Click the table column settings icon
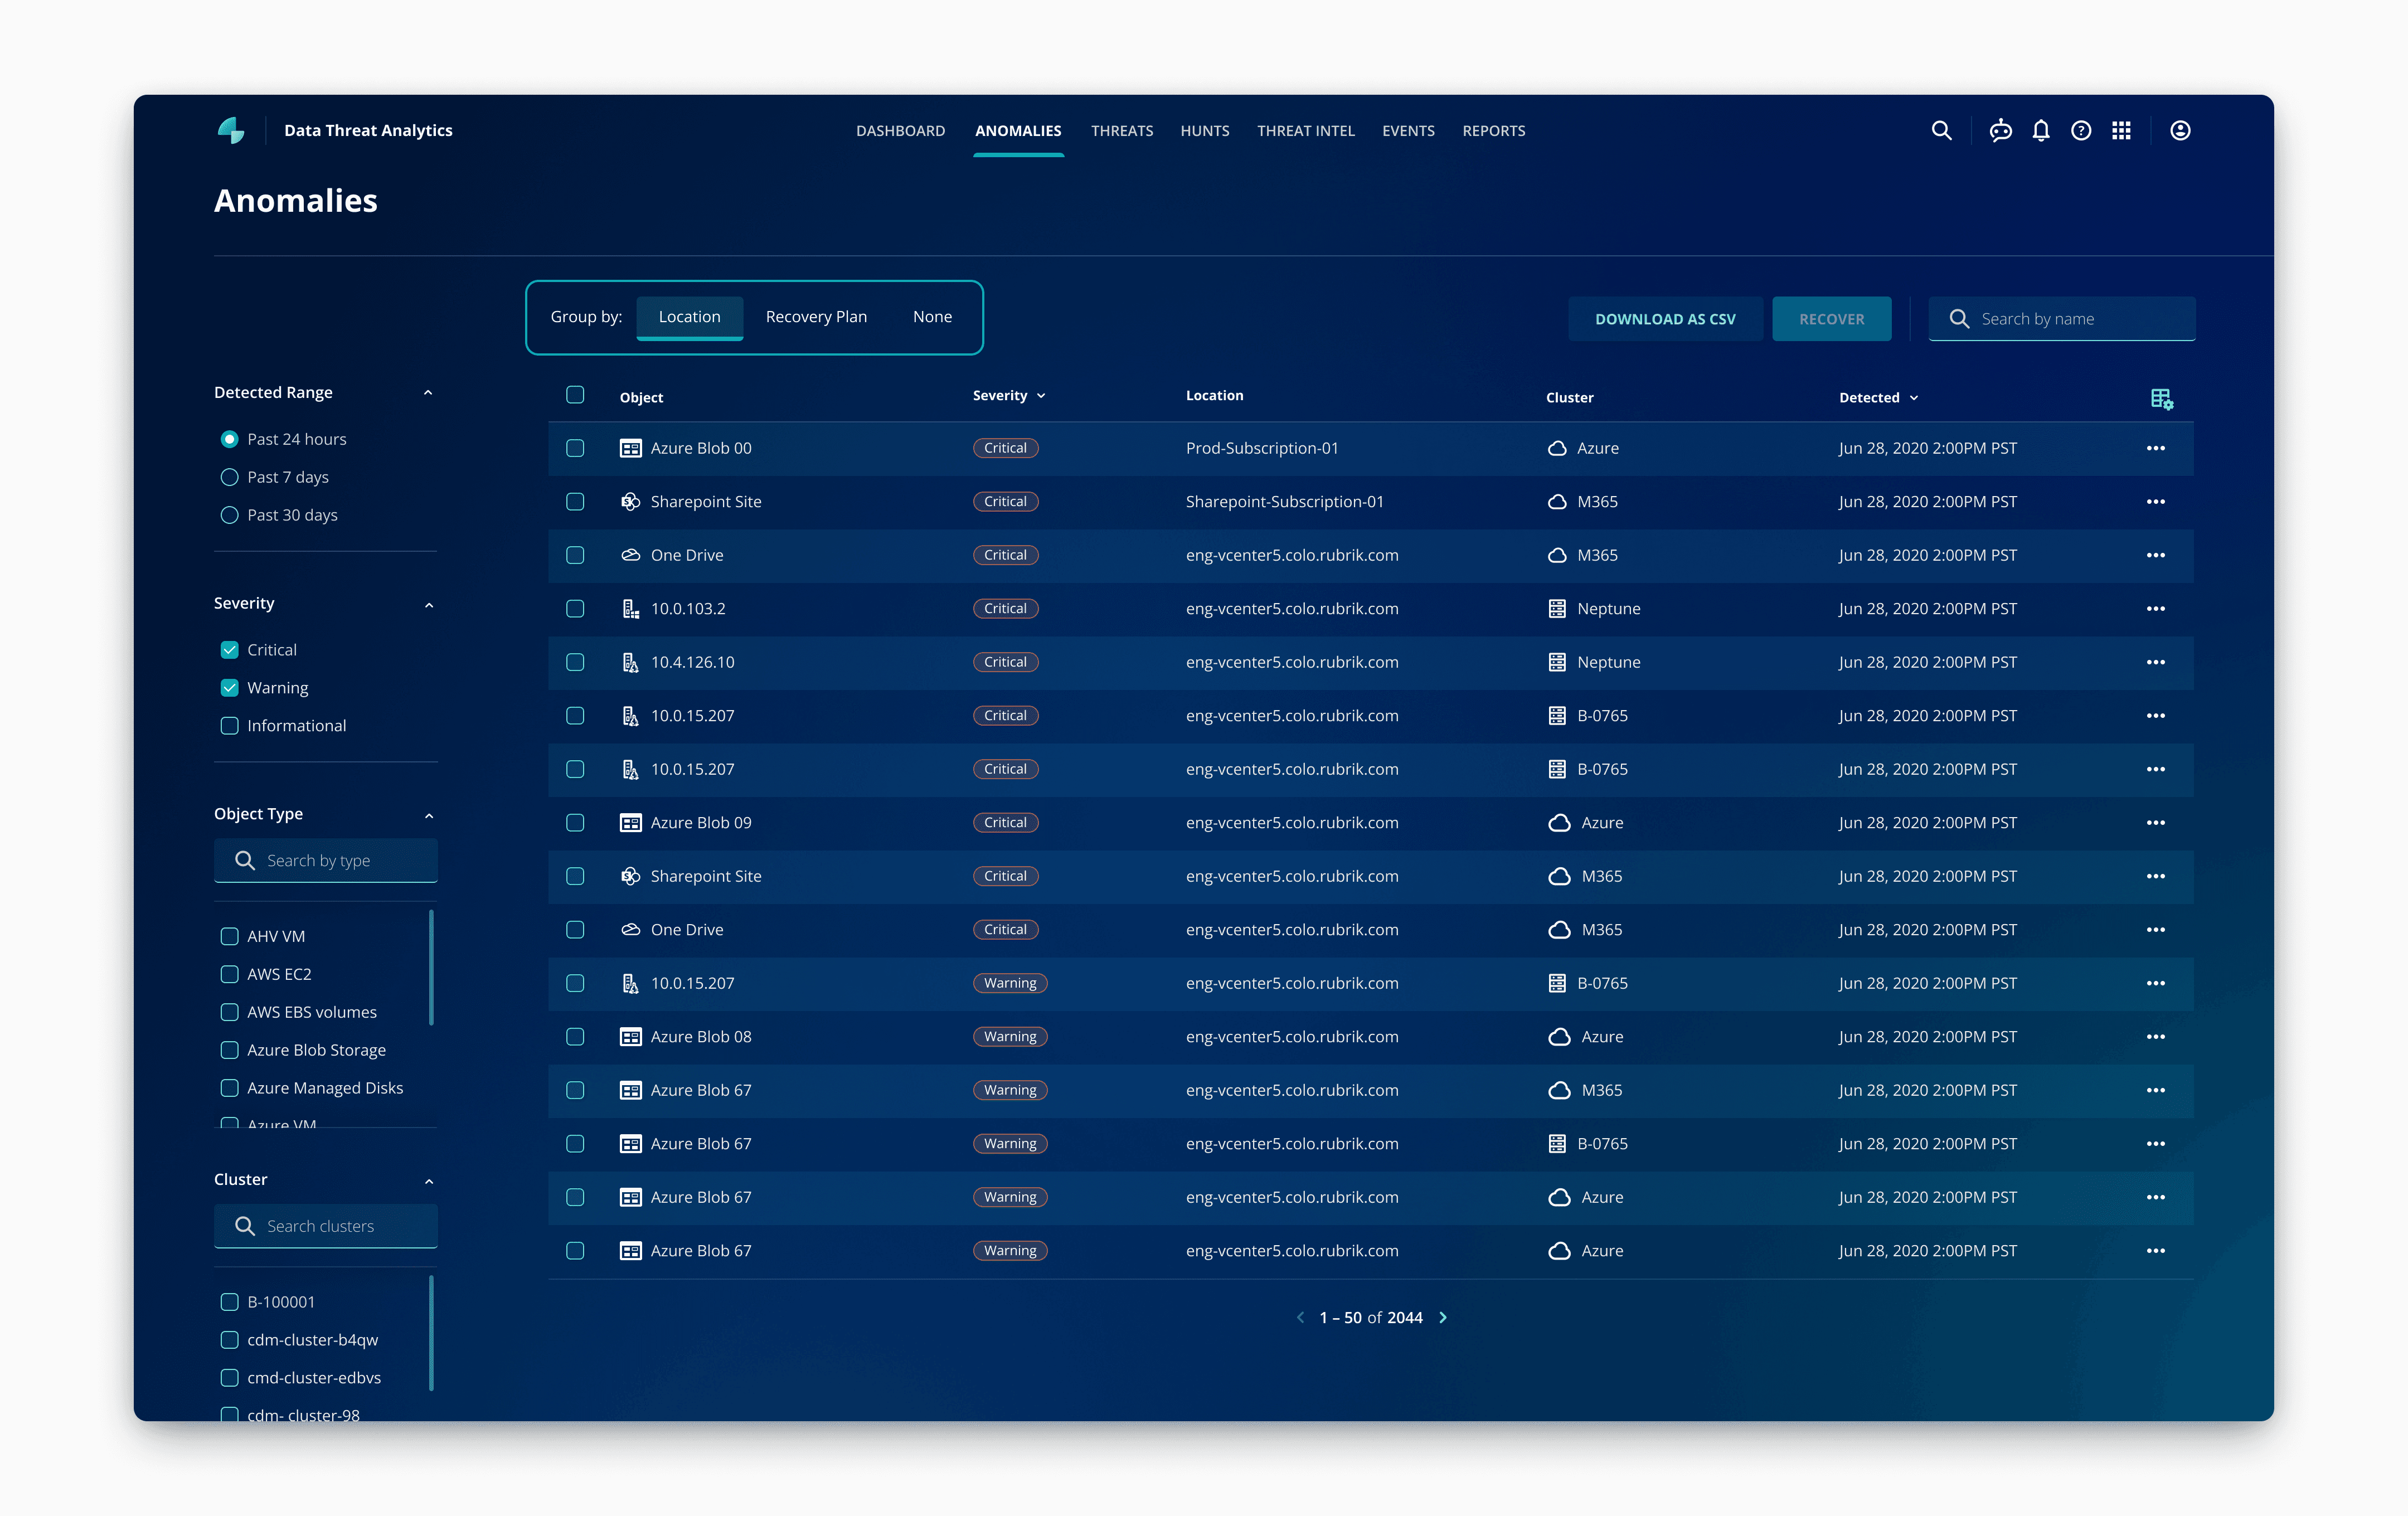 tap(2161, 399)
